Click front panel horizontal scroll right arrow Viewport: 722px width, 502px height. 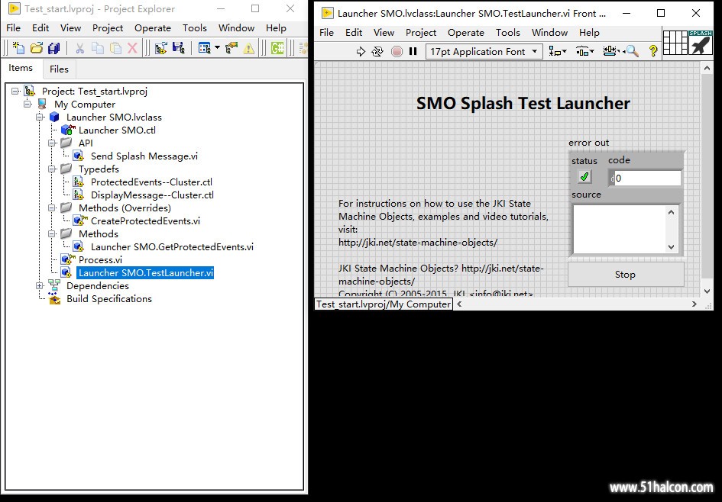694,304
